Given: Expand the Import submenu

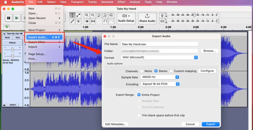Looking at the screenshot, I should click(44, 47).
